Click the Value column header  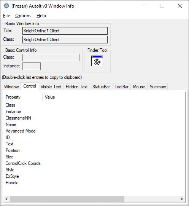[50, 97]
